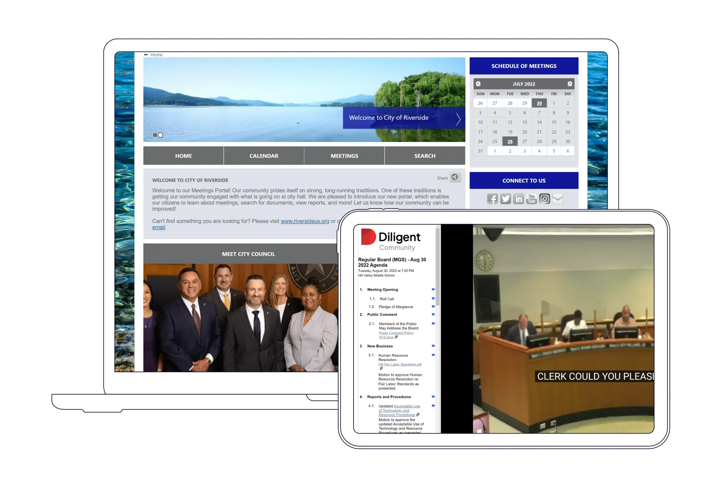Go to previous month in calendar
Viewport: 722px width, 503px height.
pyautogui.click(x=478, y=84)
